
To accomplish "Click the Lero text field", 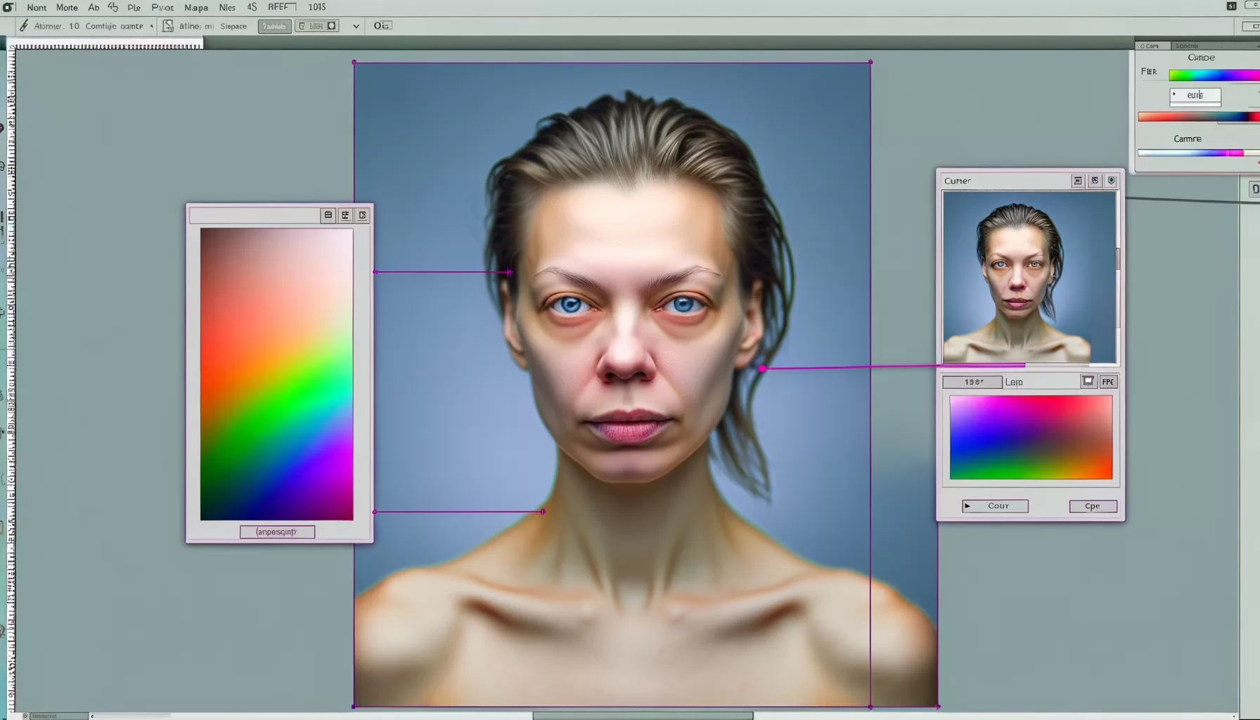I will tap(1041, 382).
